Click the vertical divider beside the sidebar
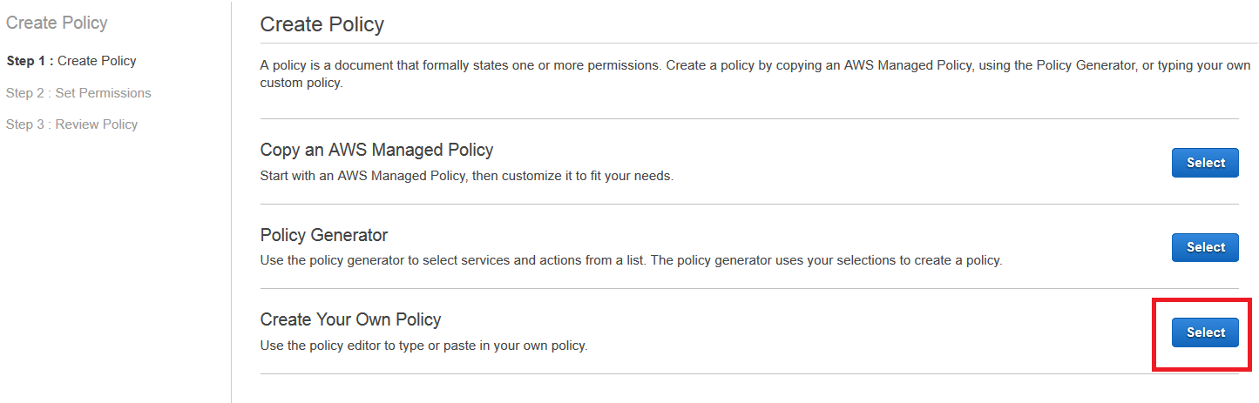1259x403 pixels. (231, 201)
